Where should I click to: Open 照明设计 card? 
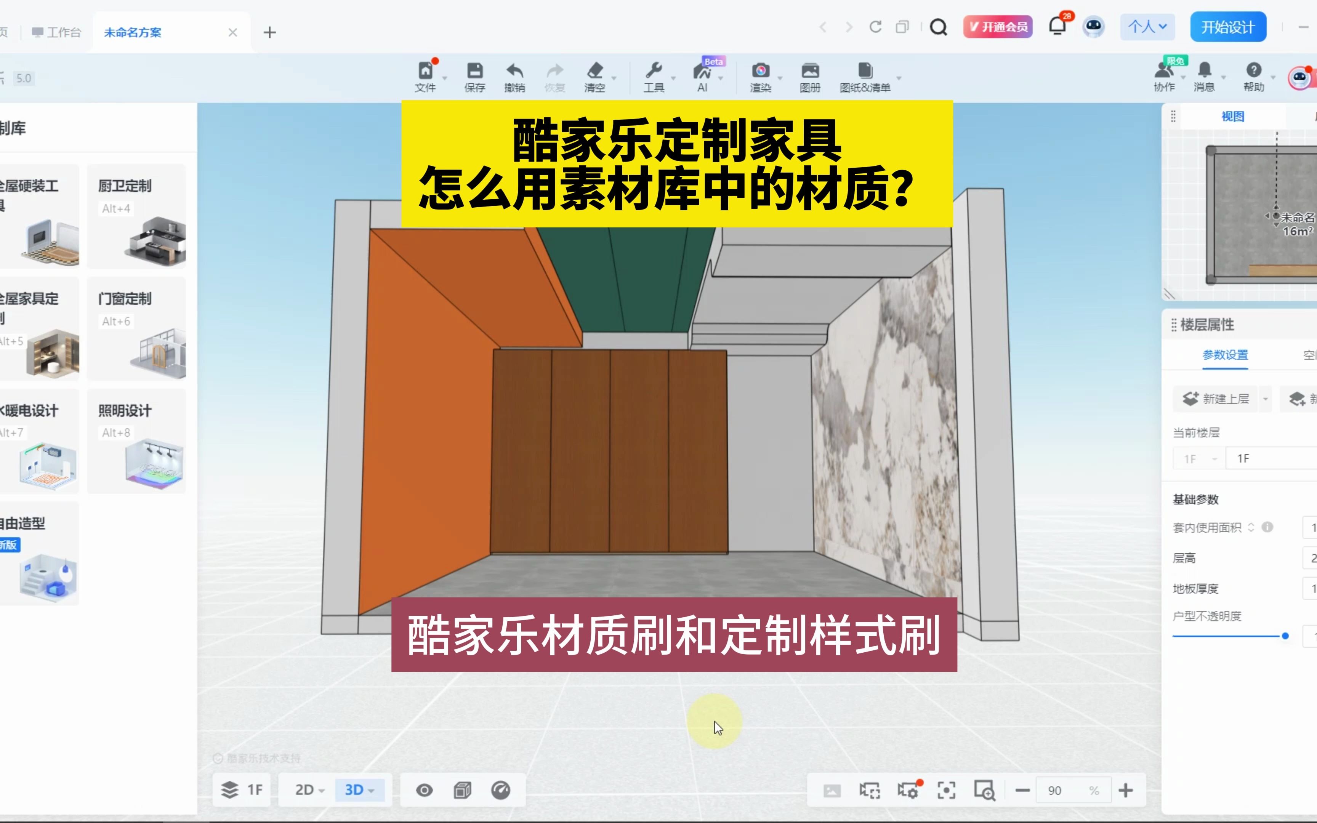[136, 441]
